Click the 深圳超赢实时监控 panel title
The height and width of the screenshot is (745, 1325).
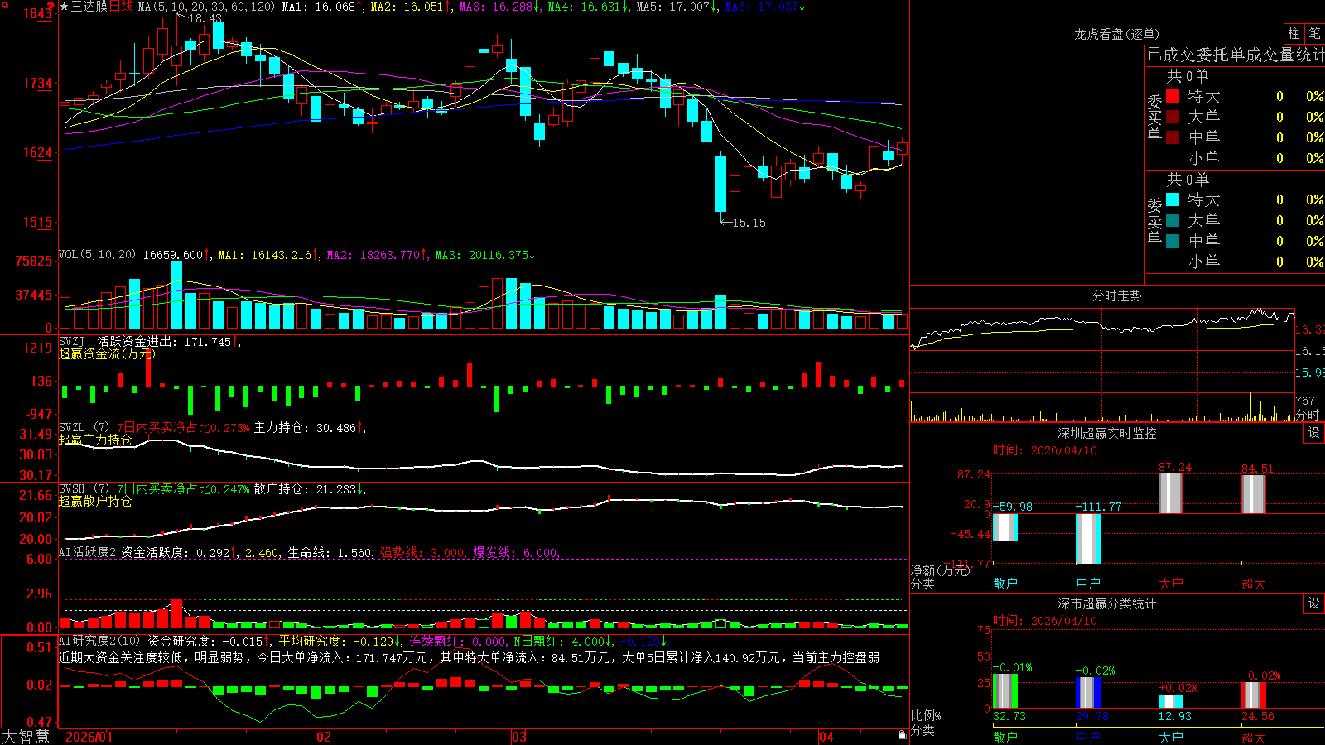click(x=1107, y=433)
